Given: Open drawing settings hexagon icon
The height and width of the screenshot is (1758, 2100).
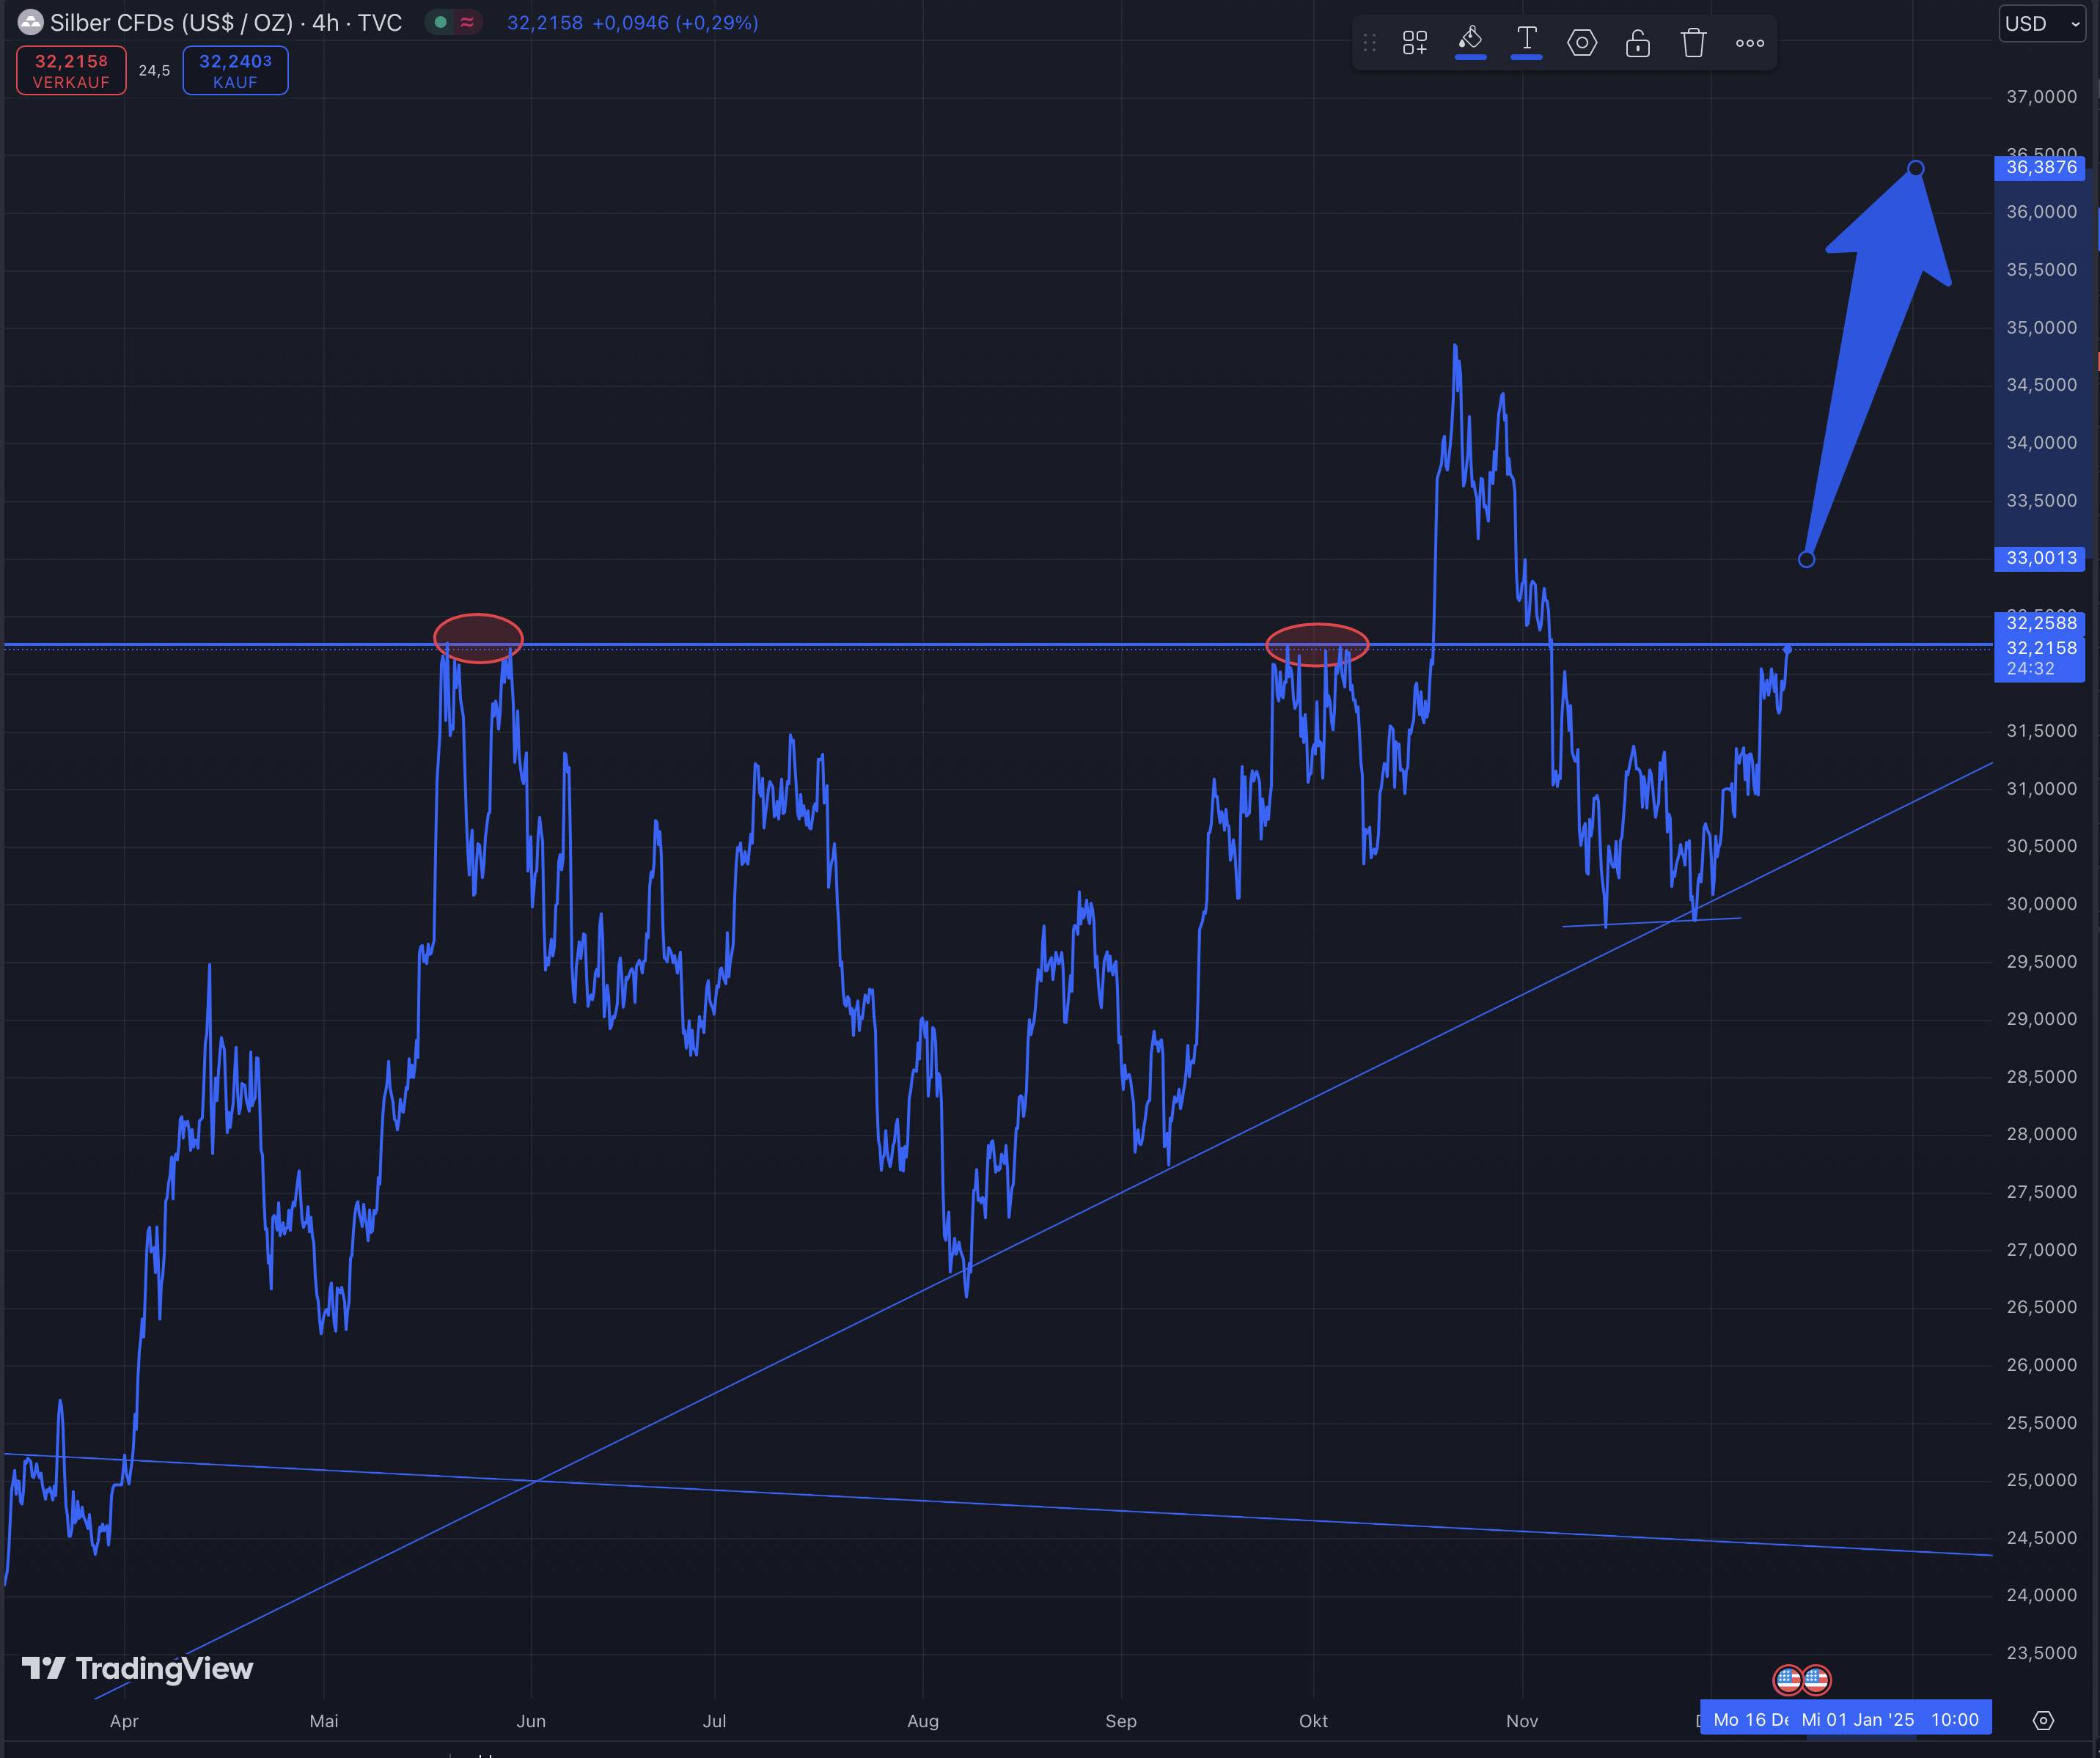Looking at the screenshot, I should (x=1582, y=43).
